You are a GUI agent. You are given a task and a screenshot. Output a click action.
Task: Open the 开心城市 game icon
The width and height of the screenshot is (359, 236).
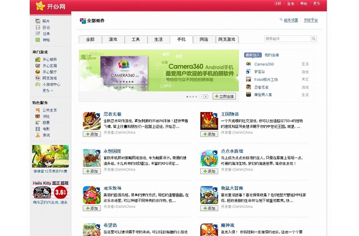pos(38,60)
